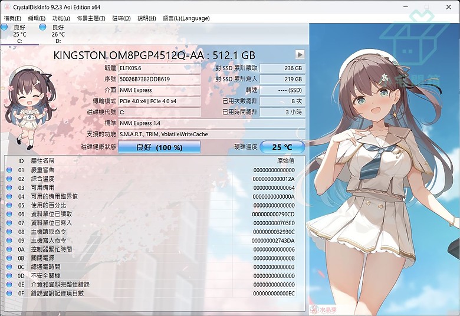The width and height of the screenshot is (460, 316).
Task: Click the rotation rate value ---- (SSD)
Action: 282,90
